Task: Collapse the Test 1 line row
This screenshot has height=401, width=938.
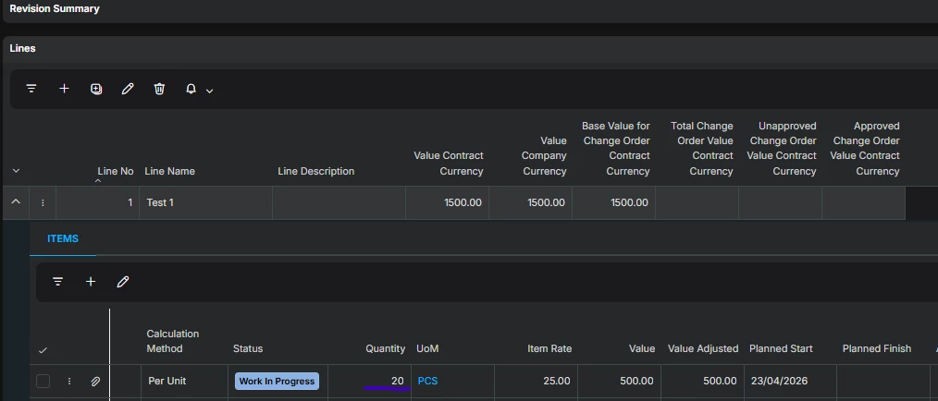Action: [16, 202]
